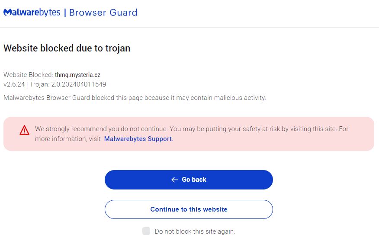
Task: Click the Malwarebytes logo in header
Action: [x=32, y=12]
